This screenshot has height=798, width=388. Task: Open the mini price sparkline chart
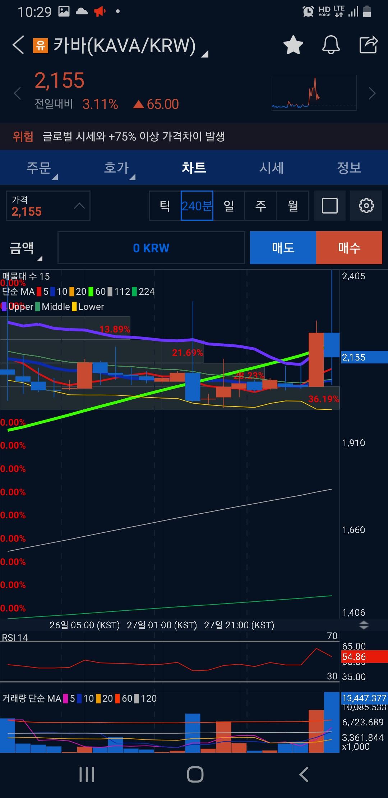pyautogui.click(x=314, y=93)
